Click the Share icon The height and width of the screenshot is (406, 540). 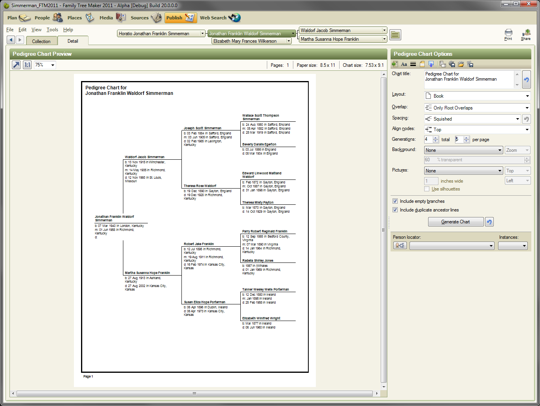(526, 34)
